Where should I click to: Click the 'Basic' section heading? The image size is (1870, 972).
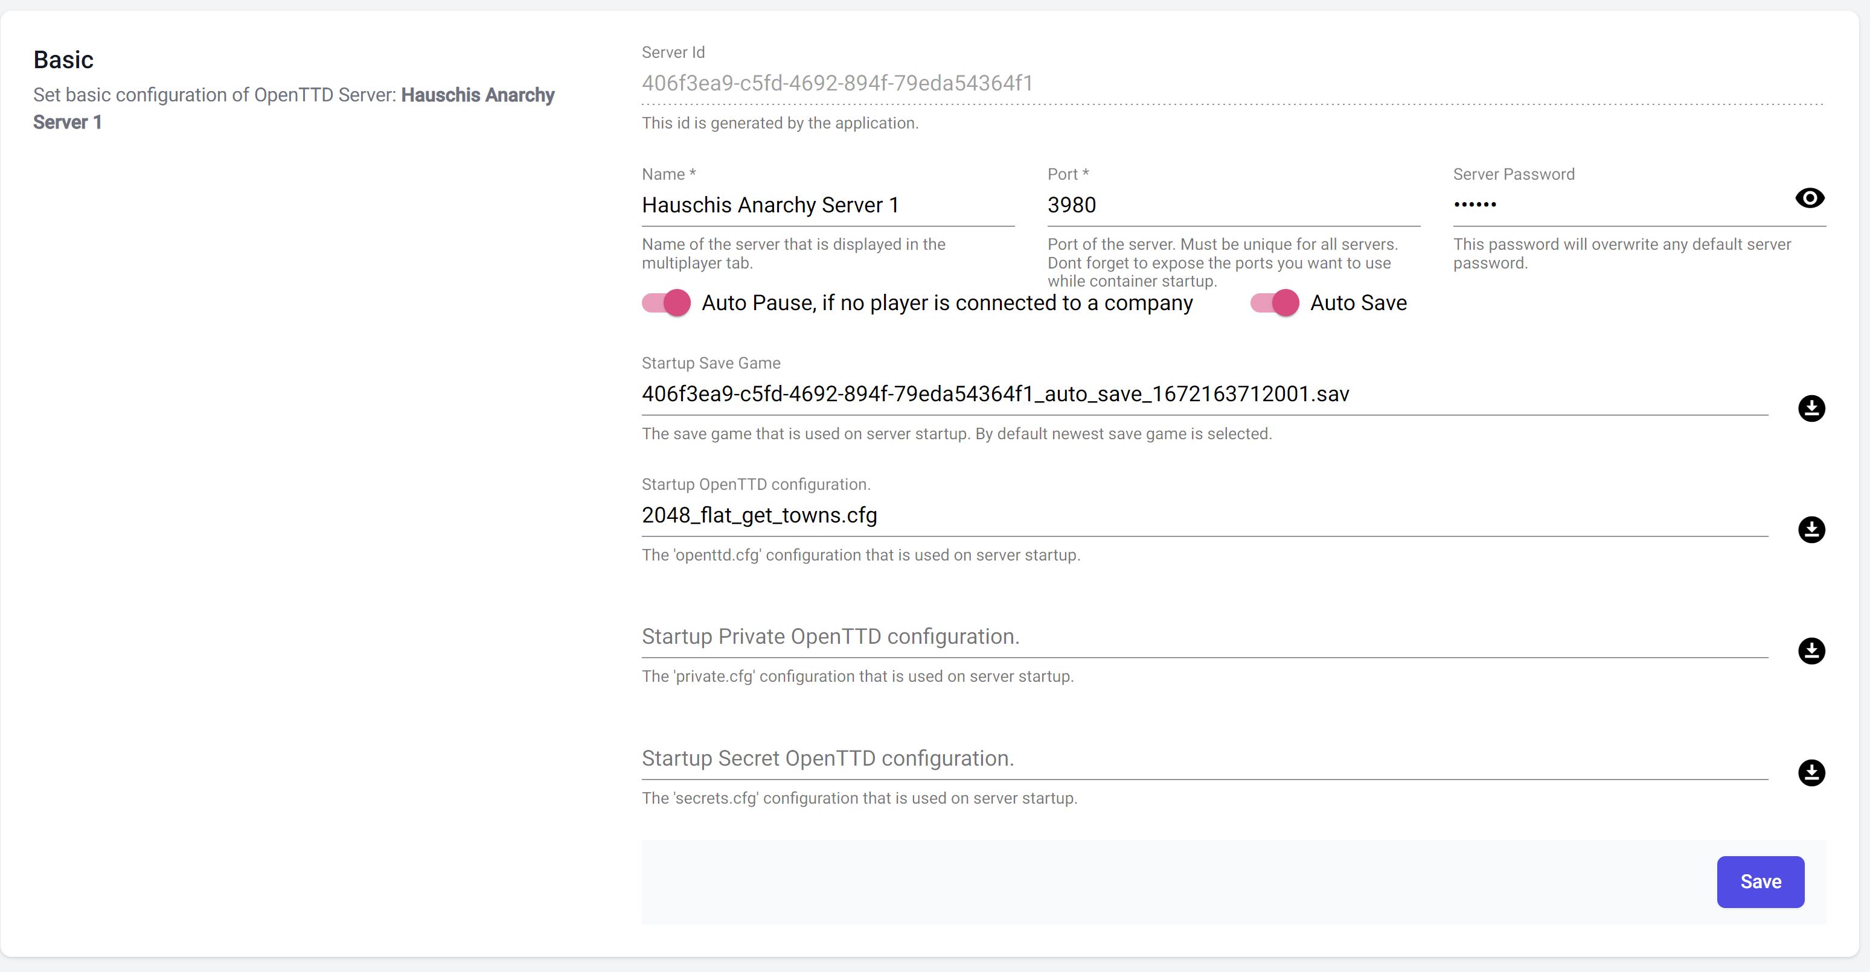click(63, 60)
